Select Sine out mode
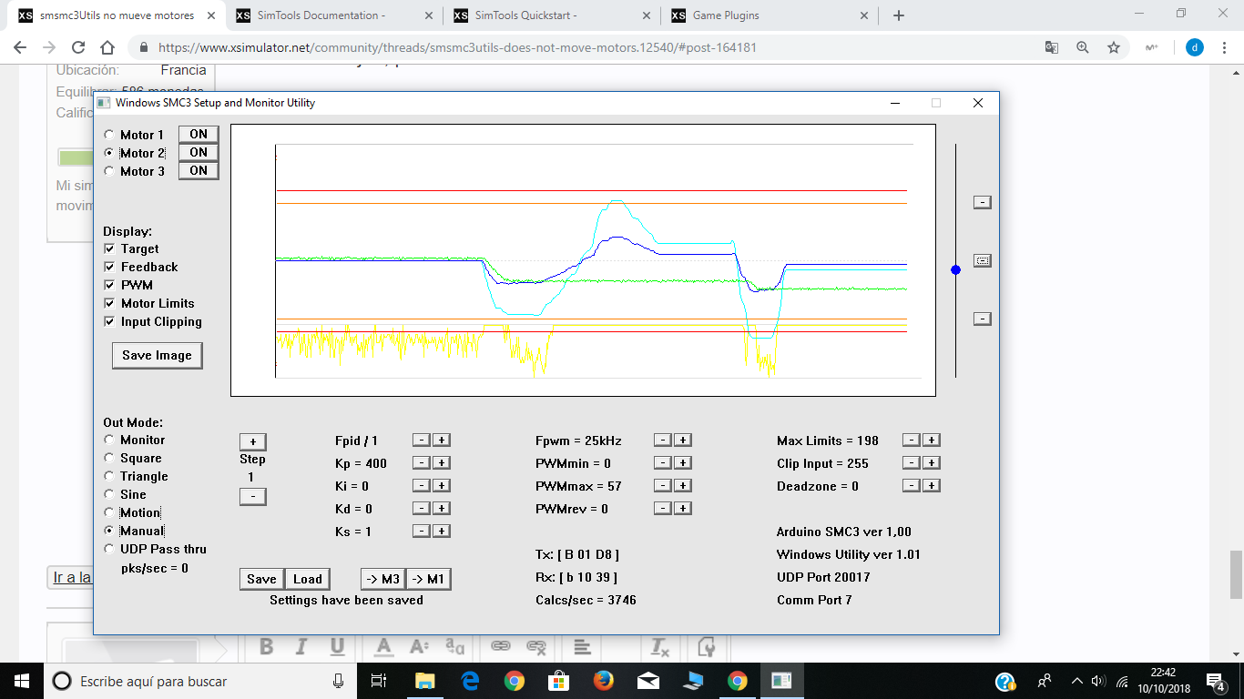 pyautogui.click(x=109, y=494)
